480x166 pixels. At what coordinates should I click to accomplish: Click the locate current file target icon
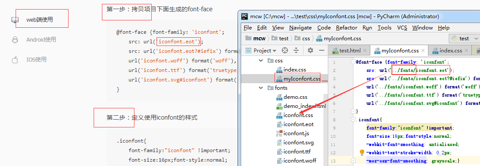[x=285, y=51]
